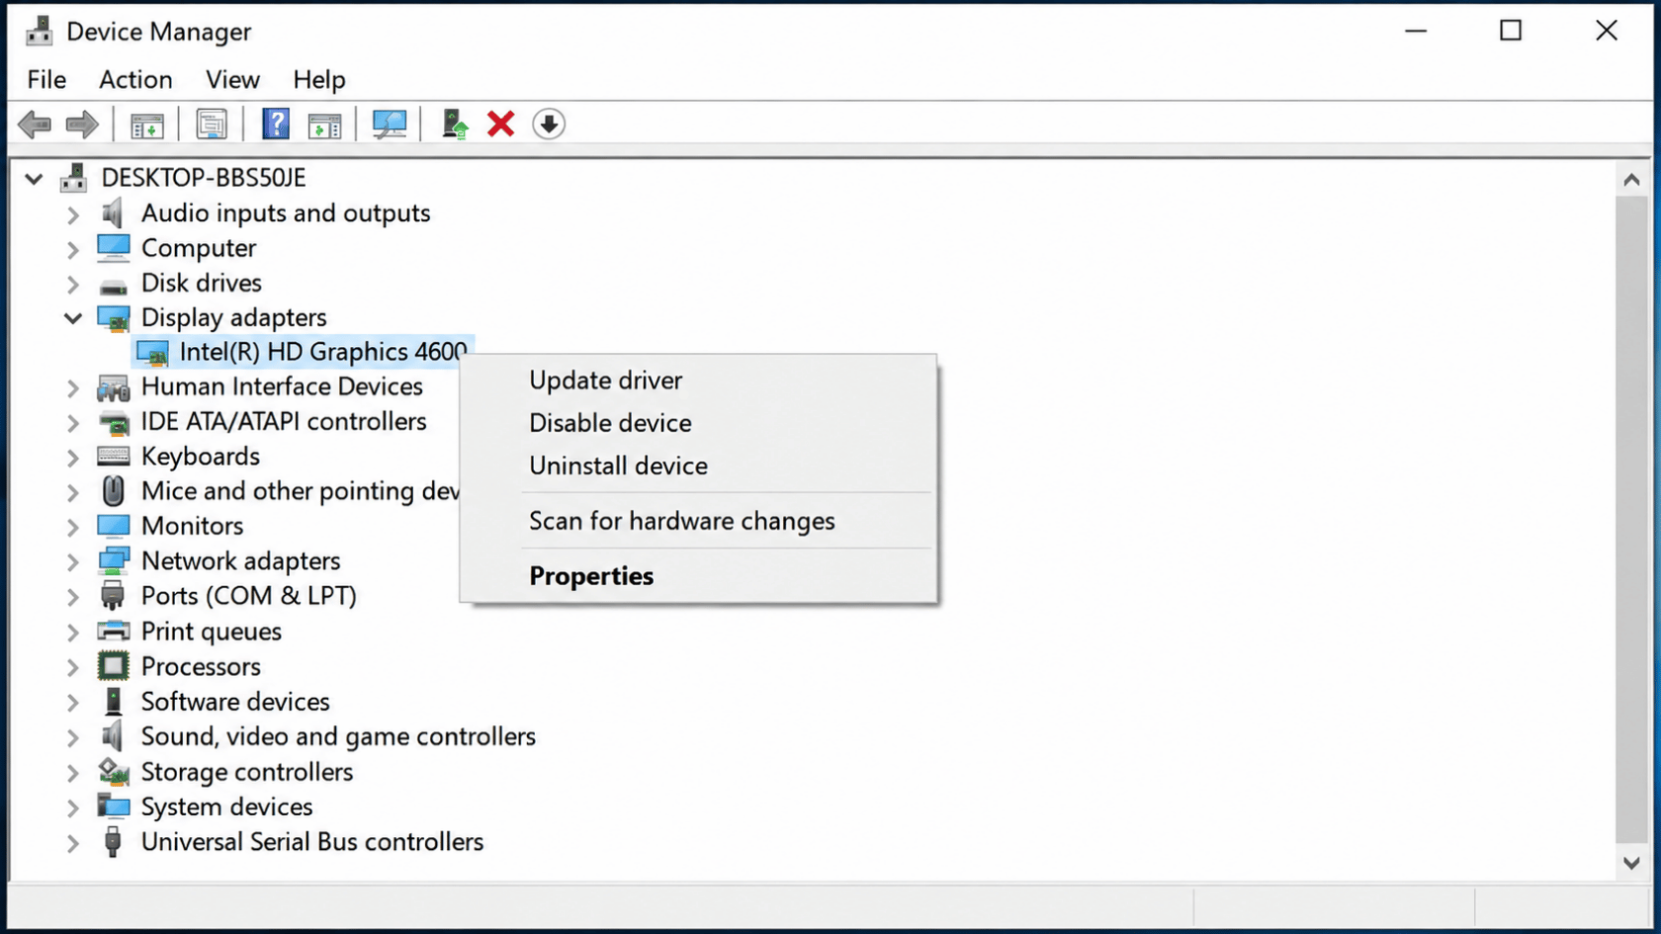The width and height of the screenshot is (1661, 934).
Task: Click Show/Hide Console Tree toolbar icon
Action: click(146, 125)
